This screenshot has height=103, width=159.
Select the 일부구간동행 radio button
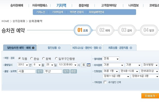click(56, 58)
